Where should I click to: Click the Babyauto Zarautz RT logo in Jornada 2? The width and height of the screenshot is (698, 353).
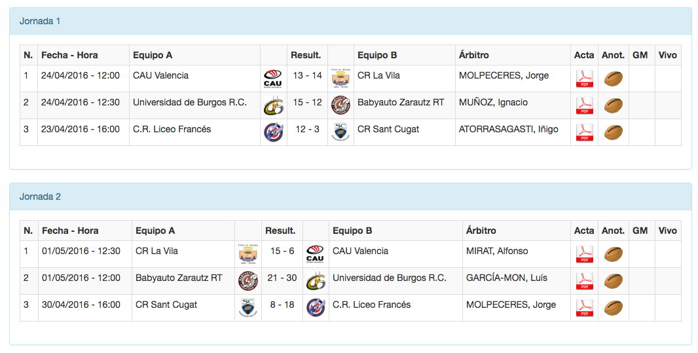248,282
